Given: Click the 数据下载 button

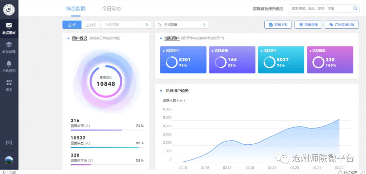Looking at the screenshot, I should pyautogui.click(x=278, y=25).
